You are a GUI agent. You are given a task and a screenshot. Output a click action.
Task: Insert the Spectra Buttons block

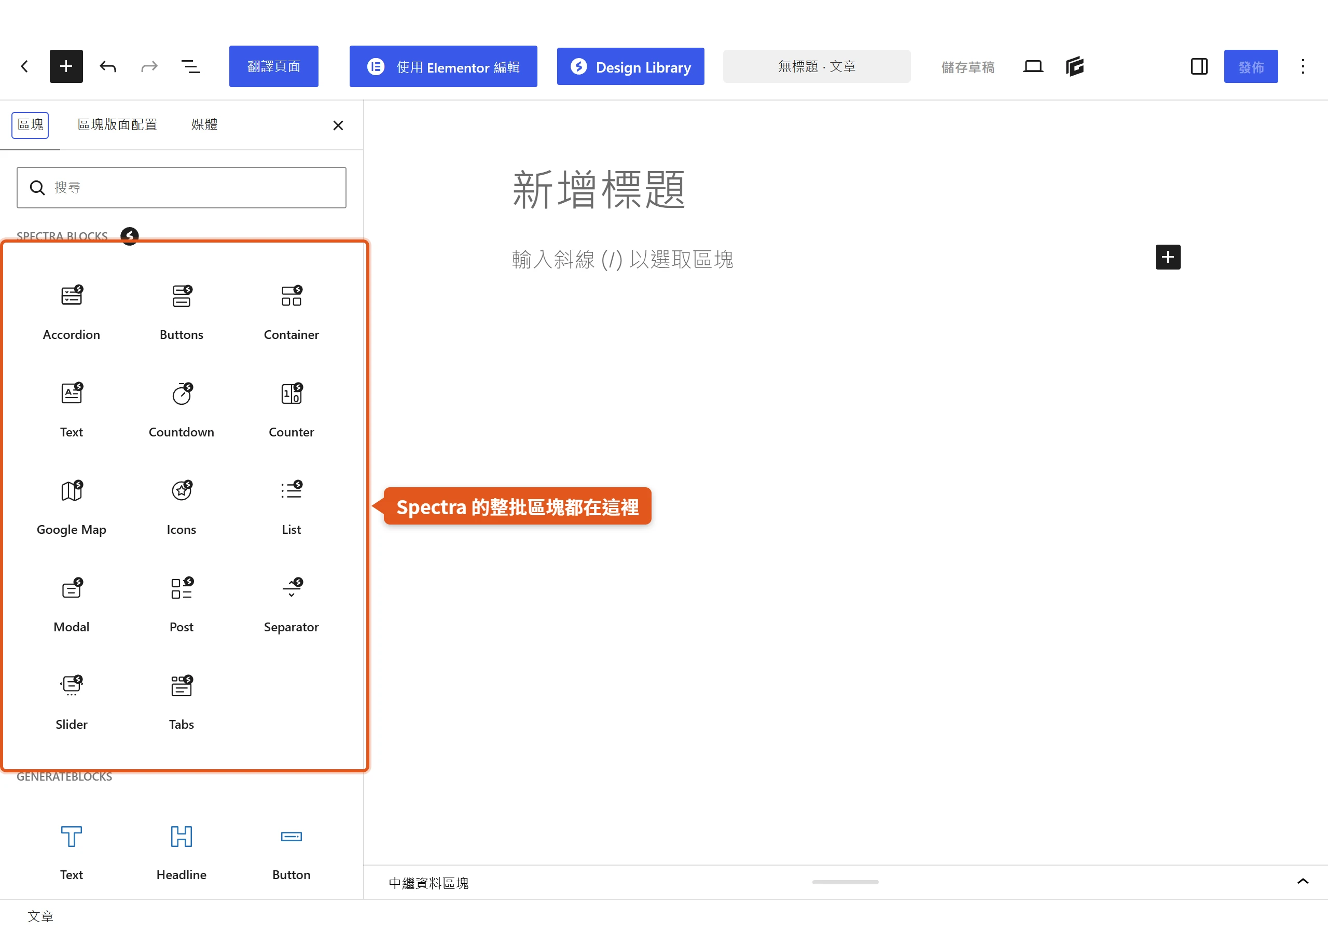[x=181, y=312]
